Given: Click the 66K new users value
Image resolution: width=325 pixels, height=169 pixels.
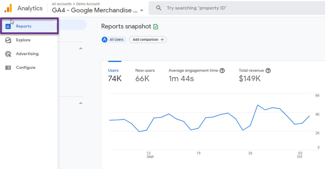Looking at the screenshot, I should tap(143, 79).
